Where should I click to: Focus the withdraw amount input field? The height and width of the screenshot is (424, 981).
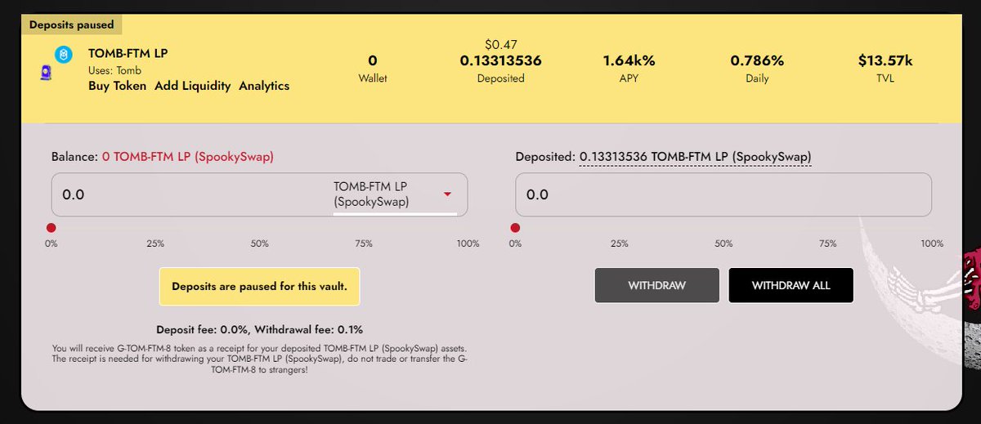pyautogui.click(x=723, y=194)
